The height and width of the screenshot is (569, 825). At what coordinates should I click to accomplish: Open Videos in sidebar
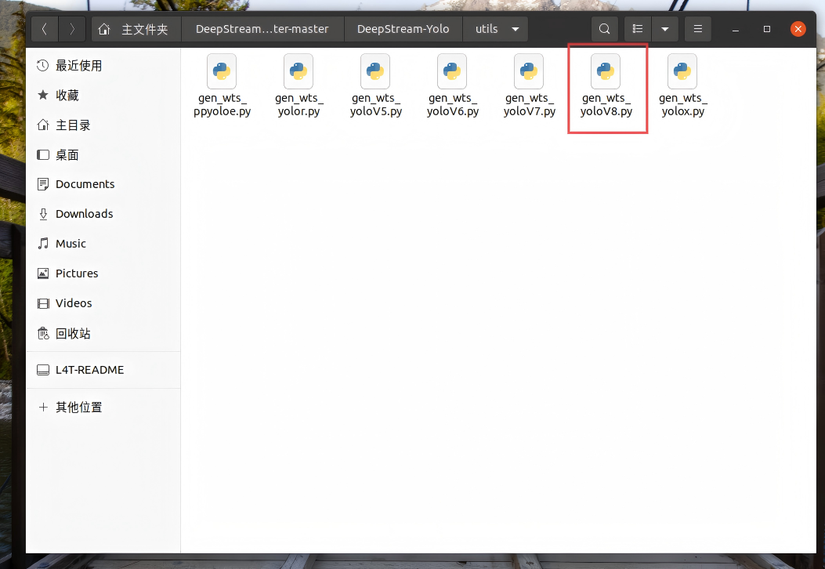tap(103, 303)
